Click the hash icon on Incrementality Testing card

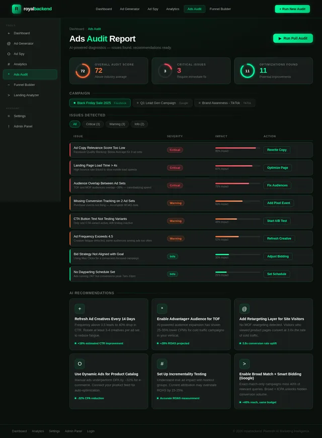click(x=162, y=364)
